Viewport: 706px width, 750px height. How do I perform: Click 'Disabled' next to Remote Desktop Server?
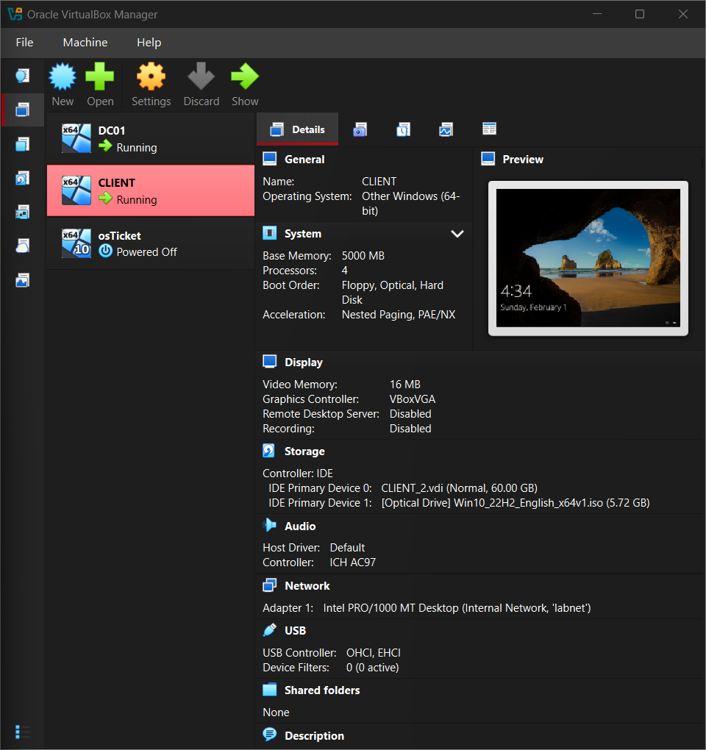coord(410,414)
